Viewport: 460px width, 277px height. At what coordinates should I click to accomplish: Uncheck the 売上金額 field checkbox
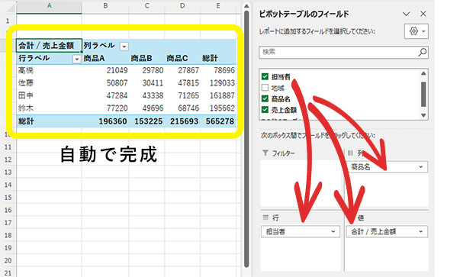point(265,110)
